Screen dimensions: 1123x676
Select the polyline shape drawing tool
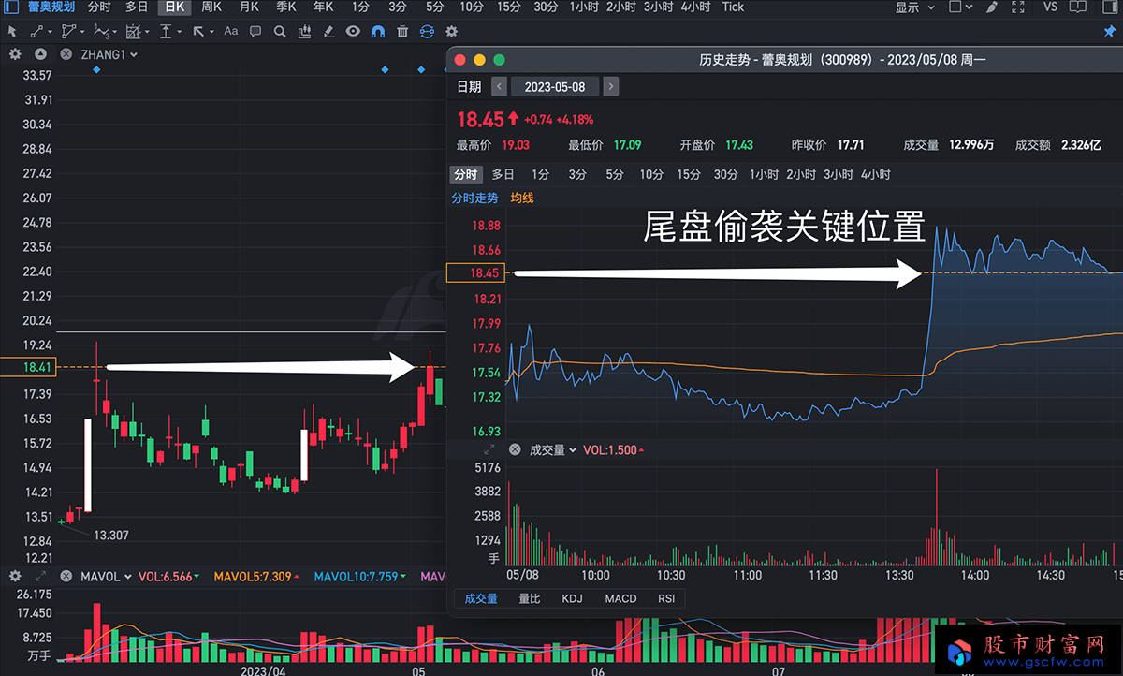[69, 31]
